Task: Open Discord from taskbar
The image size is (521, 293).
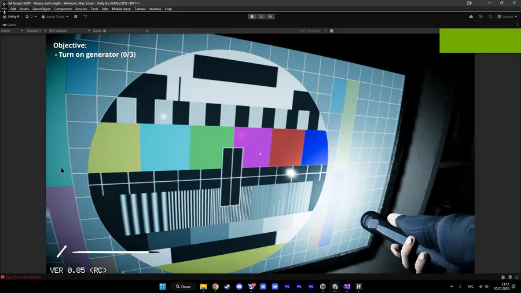Action: 239,287
